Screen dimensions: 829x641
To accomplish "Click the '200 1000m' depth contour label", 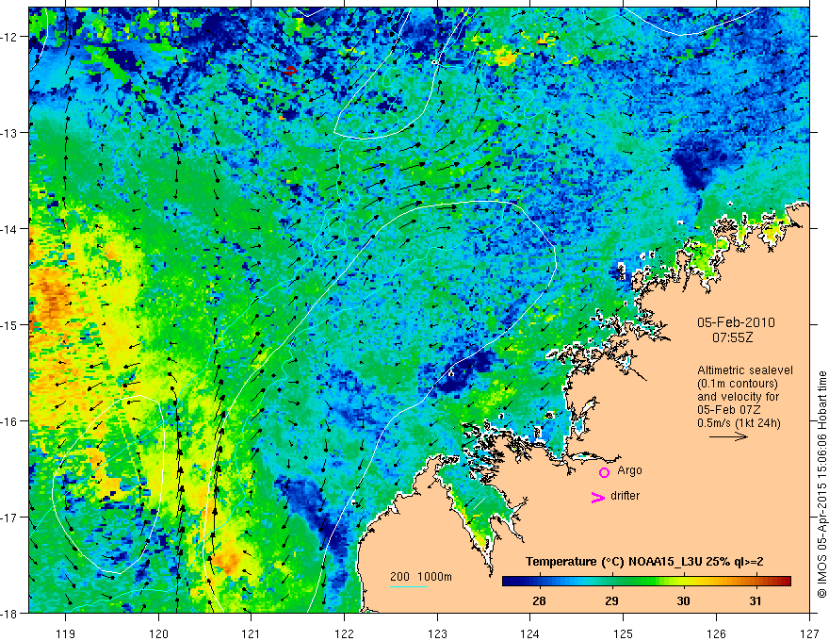I will 421,577.
